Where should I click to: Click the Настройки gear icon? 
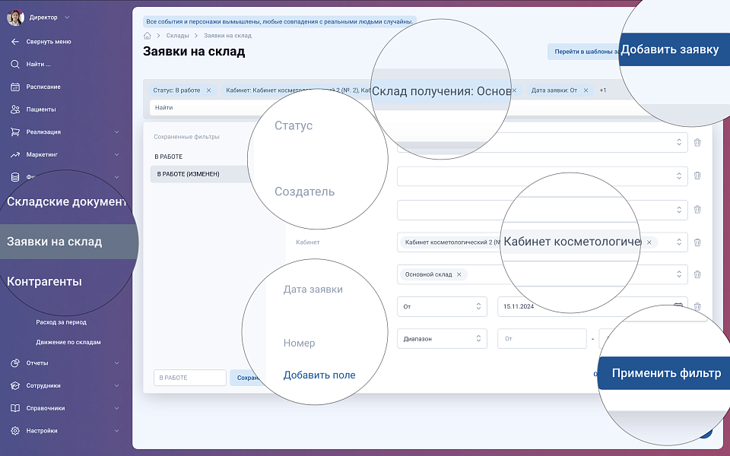pos(15,431)
